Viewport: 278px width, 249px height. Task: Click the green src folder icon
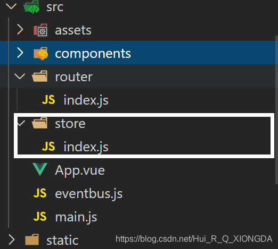[31, 7]
